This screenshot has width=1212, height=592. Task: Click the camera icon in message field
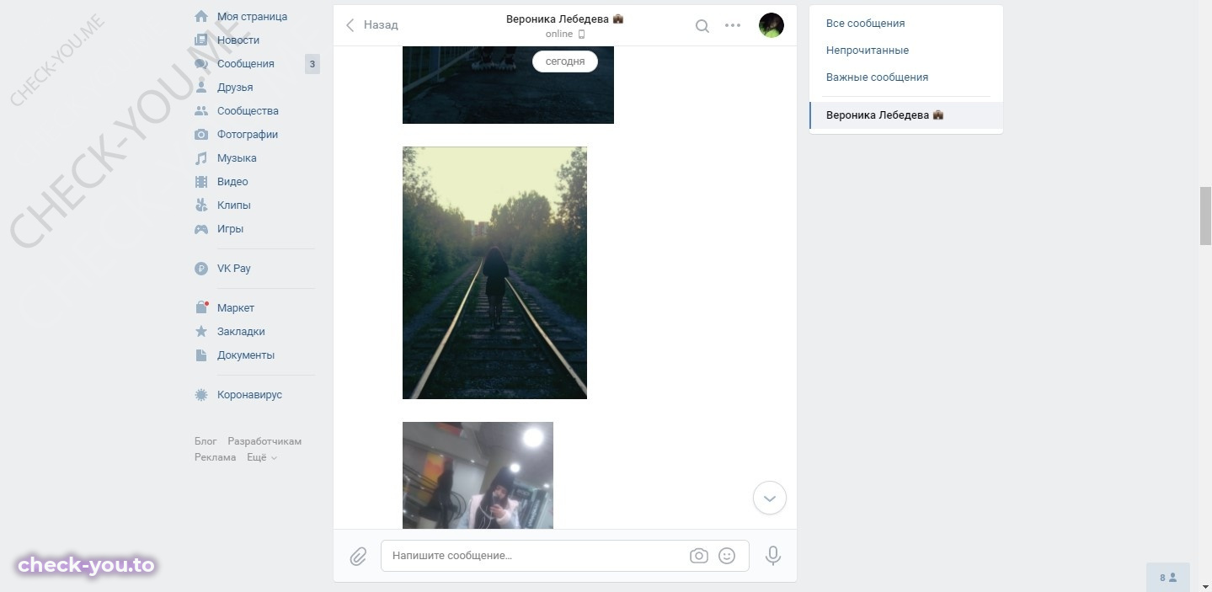699,556
